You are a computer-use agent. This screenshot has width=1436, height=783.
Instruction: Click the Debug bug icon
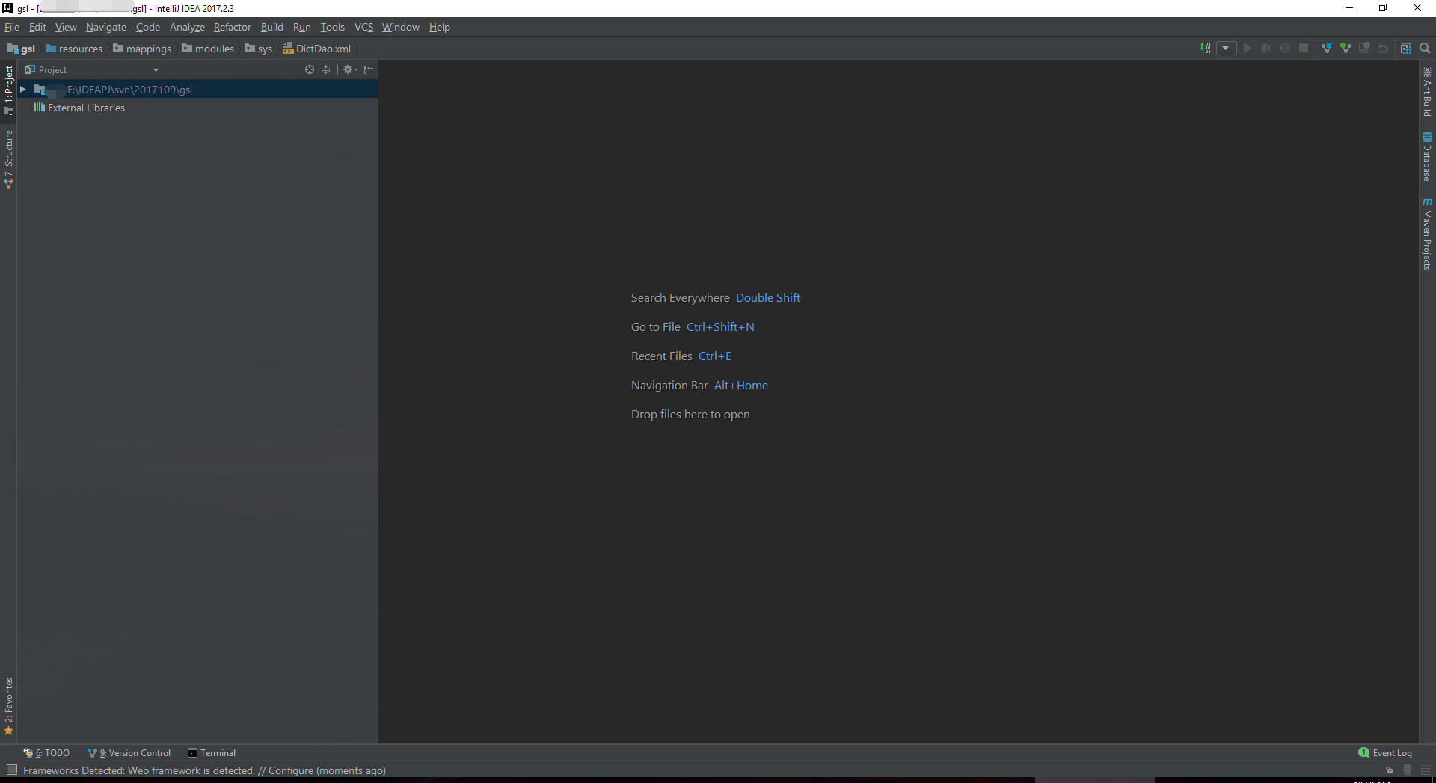(x=1265, y=48)
